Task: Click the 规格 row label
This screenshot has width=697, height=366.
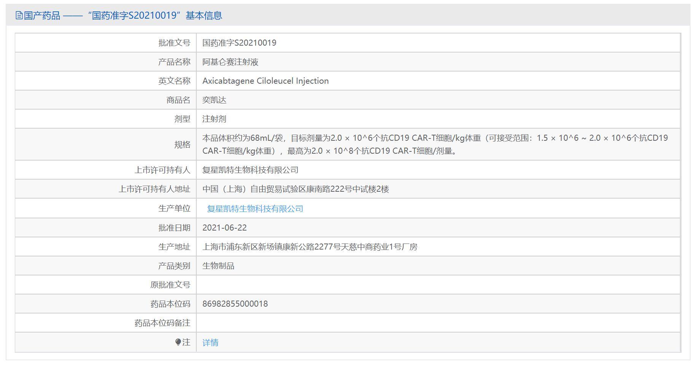Action: pos(182,144)
